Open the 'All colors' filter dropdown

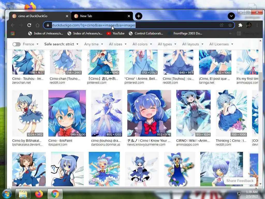coord(142,44)
